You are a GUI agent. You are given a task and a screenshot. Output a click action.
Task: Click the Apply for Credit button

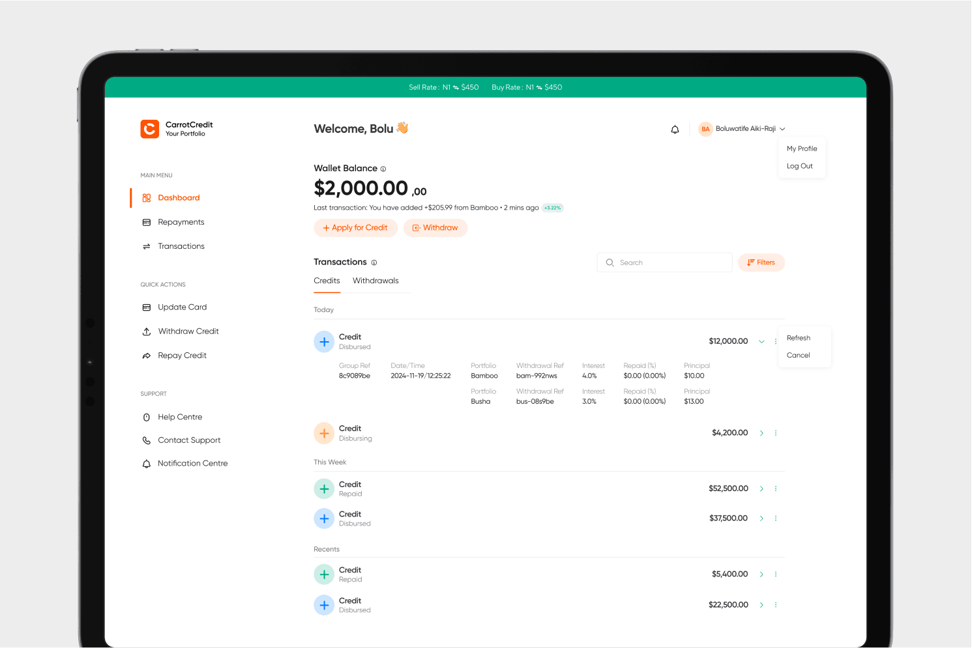click(355, 228)
